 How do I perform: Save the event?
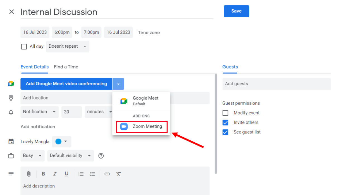point(237,11)
